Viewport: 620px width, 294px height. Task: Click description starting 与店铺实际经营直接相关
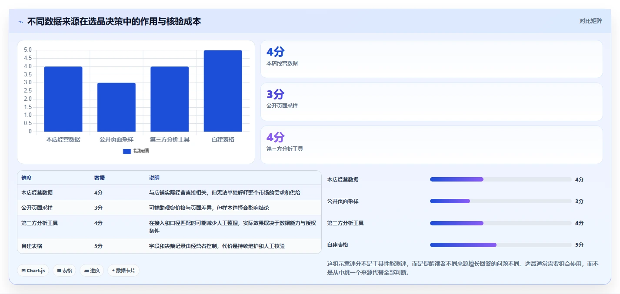pos(224,192)
